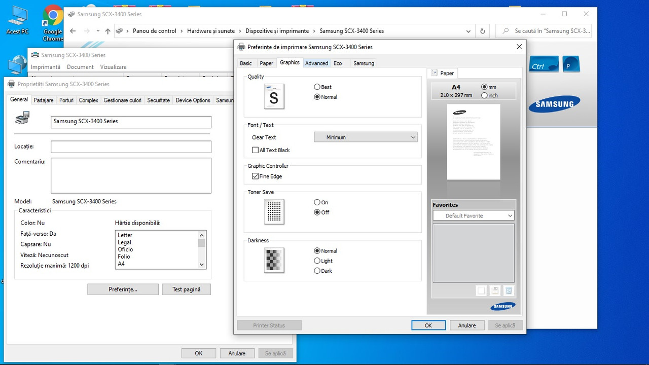Open the Eco tab
The image size is (649, 365).
tap(338, 63)
